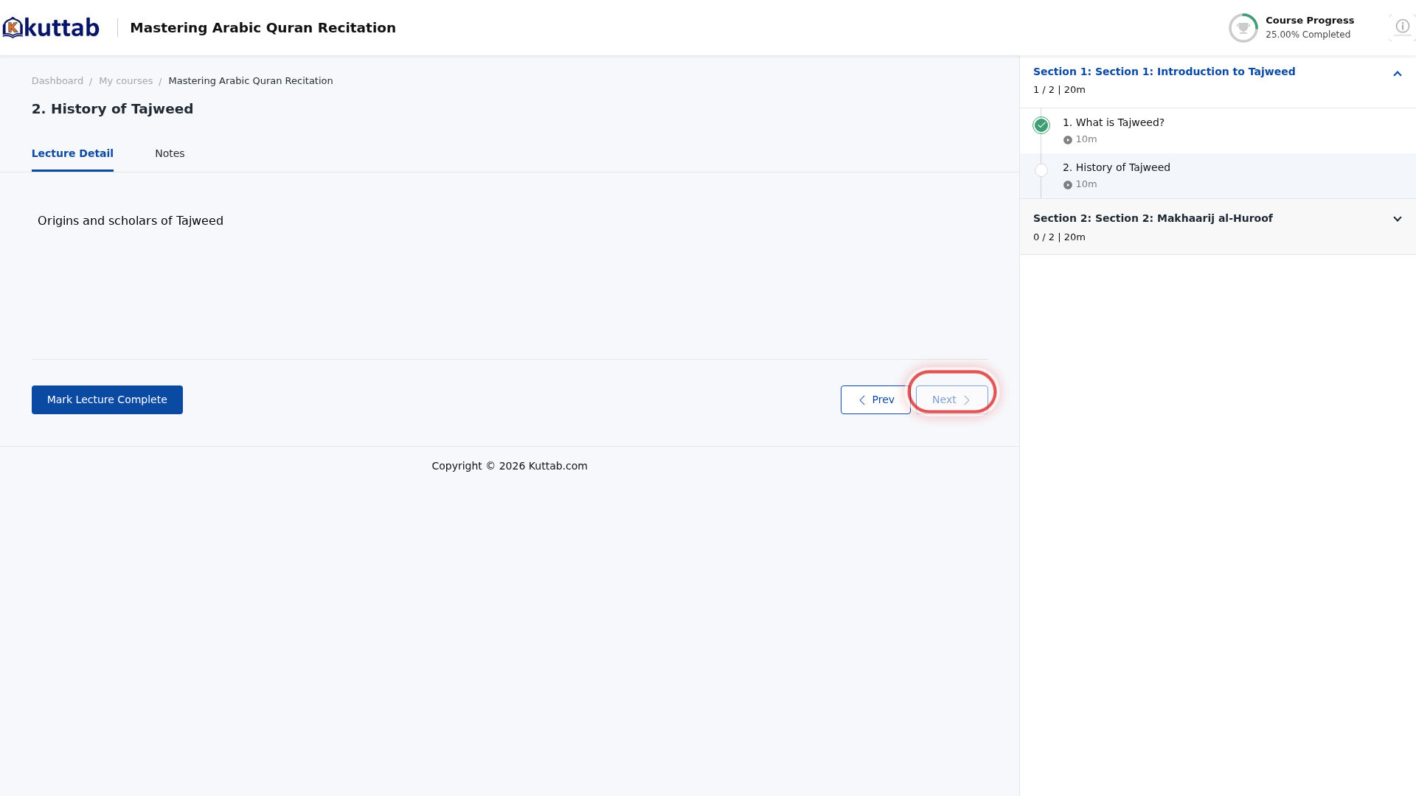1416x796 pixels.
Task: Click Mastering Arabic Quran Recitation breadcrumb
Action: [251, 81]
